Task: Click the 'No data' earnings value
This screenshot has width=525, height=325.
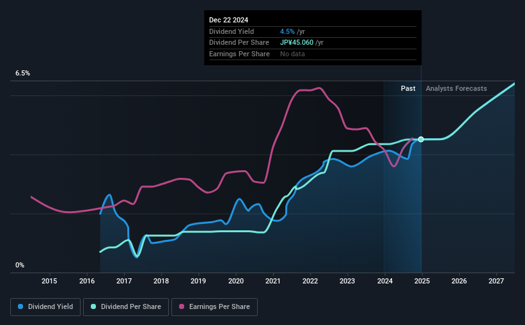Action: pos(292,54)
